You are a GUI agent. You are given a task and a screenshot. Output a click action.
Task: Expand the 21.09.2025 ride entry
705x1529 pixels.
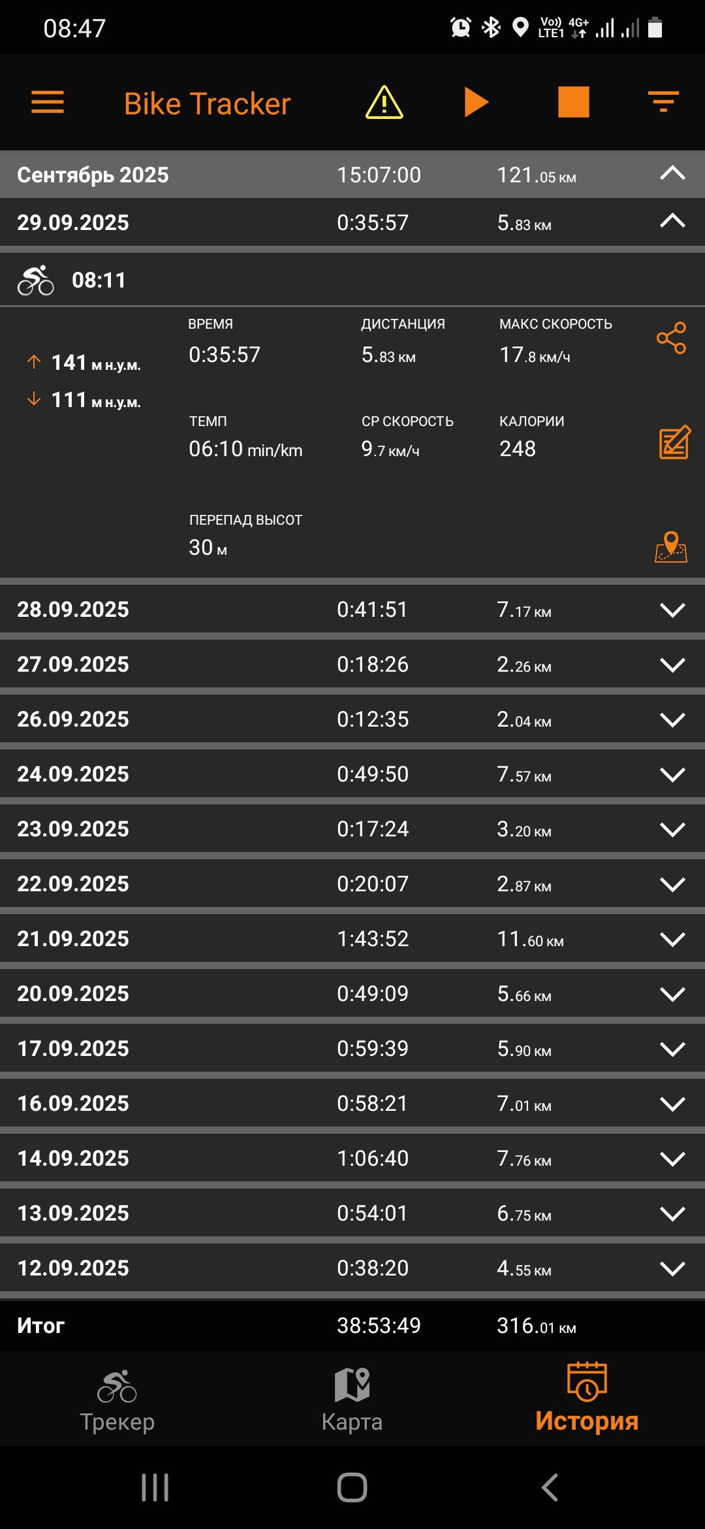coord(672,939)
